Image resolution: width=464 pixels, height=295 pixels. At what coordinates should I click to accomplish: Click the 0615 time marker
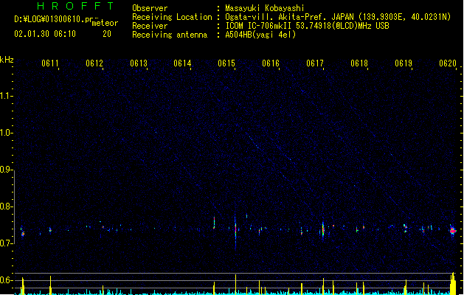pyautogui.click(x=226, y=63)
